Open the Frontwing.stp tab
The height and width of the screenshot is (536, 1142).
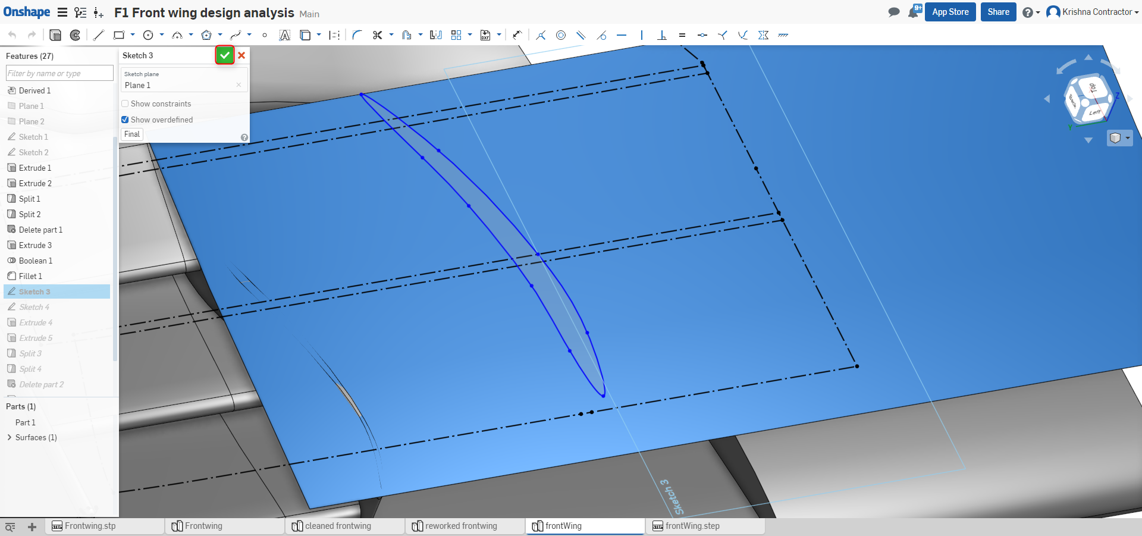(x=90, y=526)
